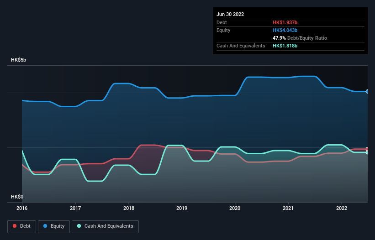
Task: Click the teal Cash legend dot
Action: pyautogui.click(x=79, y=226)
